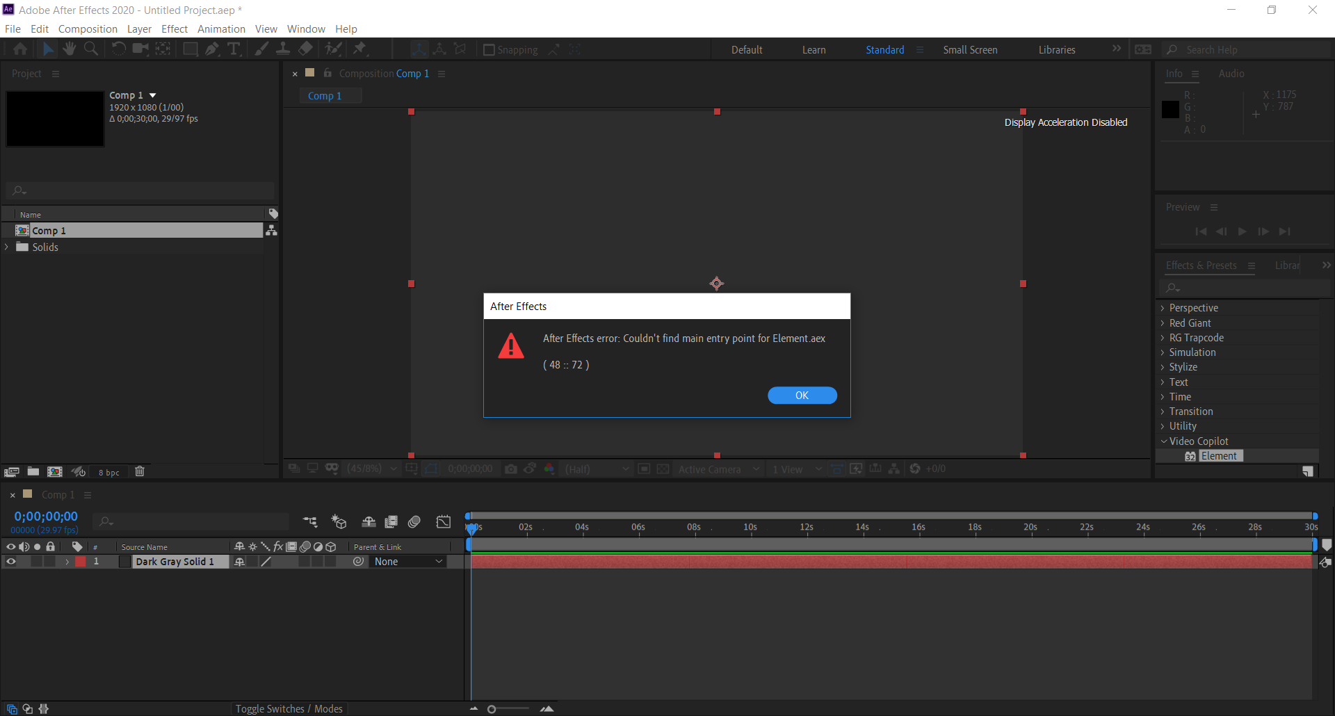Select the Unified Camera tool
This screenshot has height=716, width=1335.
point(141,49)
